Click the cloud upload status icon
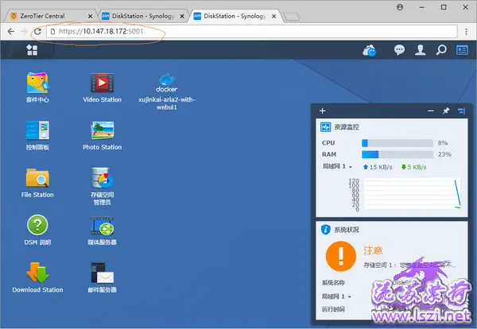The image size is (477, 329). (x=370, y=50)
